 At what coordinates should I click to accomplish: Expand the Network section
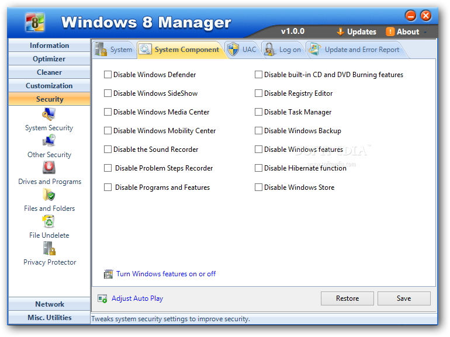(49, 304)
